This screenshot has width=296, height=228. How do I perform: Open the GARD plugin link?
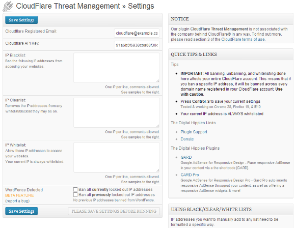[186, 157]
